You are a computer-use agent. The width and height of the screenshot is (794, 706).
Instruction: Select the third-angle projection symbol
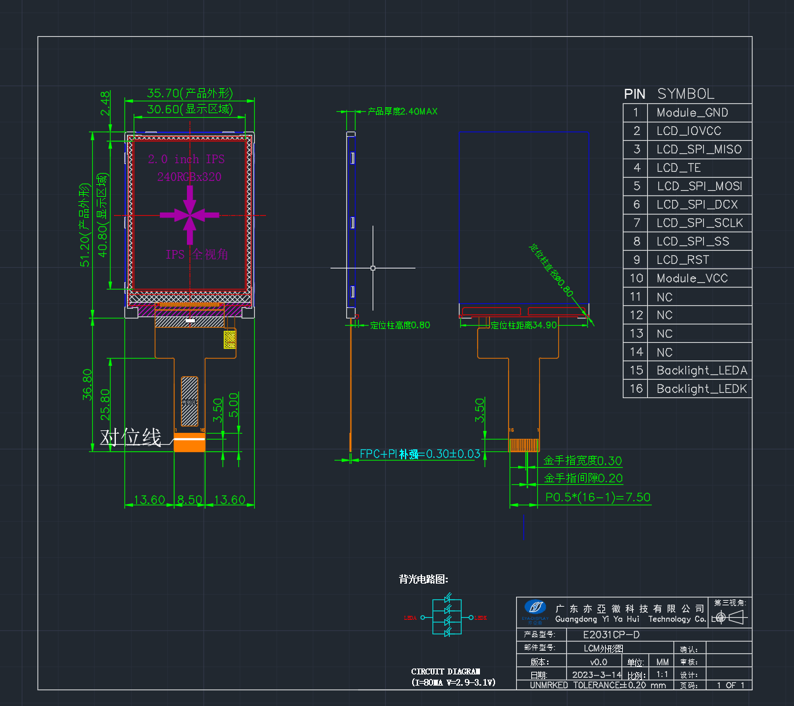pyautogui.click(x=731, y=617)
